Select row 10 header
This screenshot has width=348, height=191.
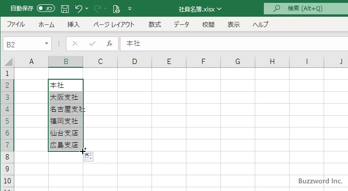click(7, 181)
